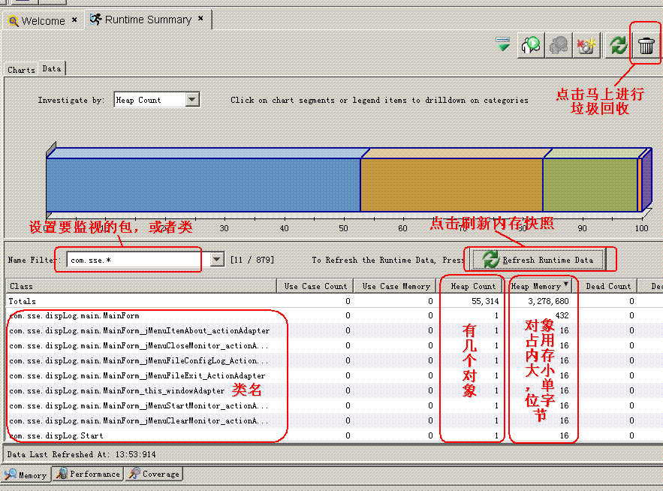Switch to the Performance tab at bottom
The width and height of the screenshot is (663, 491).
pos(88,474)
